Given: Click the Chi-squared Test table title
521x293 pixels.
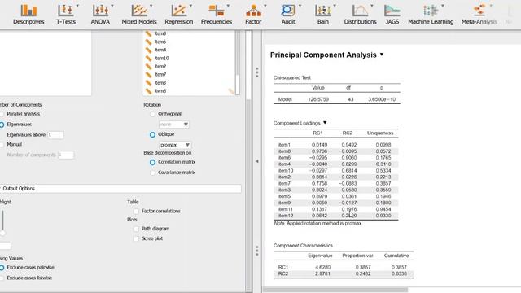Looking at the screenshot, I should coord(292,78).
